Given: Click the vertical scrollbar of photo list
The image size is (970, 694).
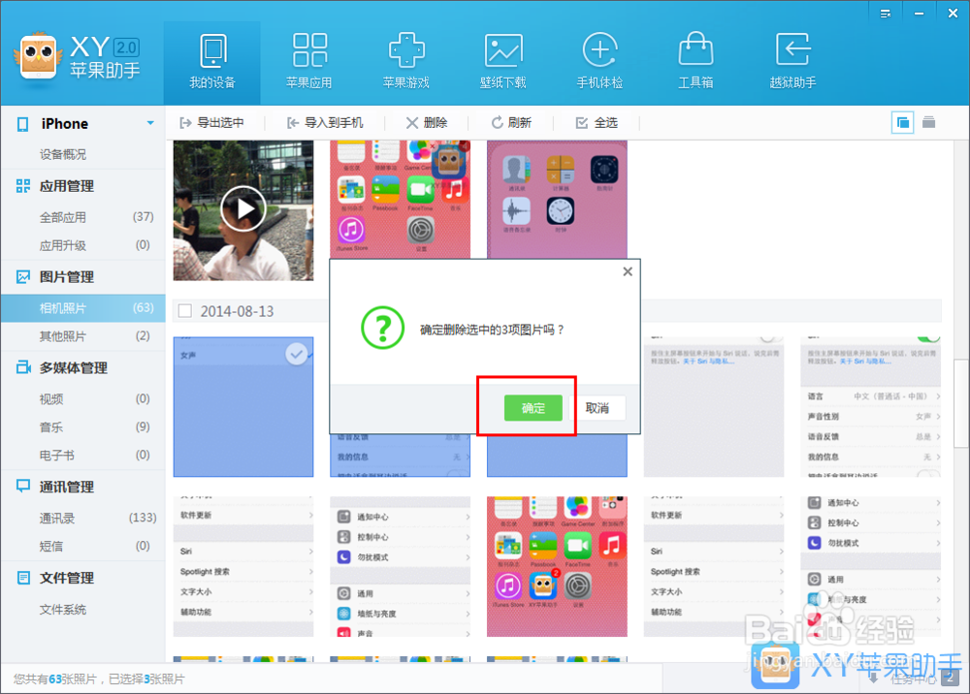Looking at the screenshot, I should (961, 401).
